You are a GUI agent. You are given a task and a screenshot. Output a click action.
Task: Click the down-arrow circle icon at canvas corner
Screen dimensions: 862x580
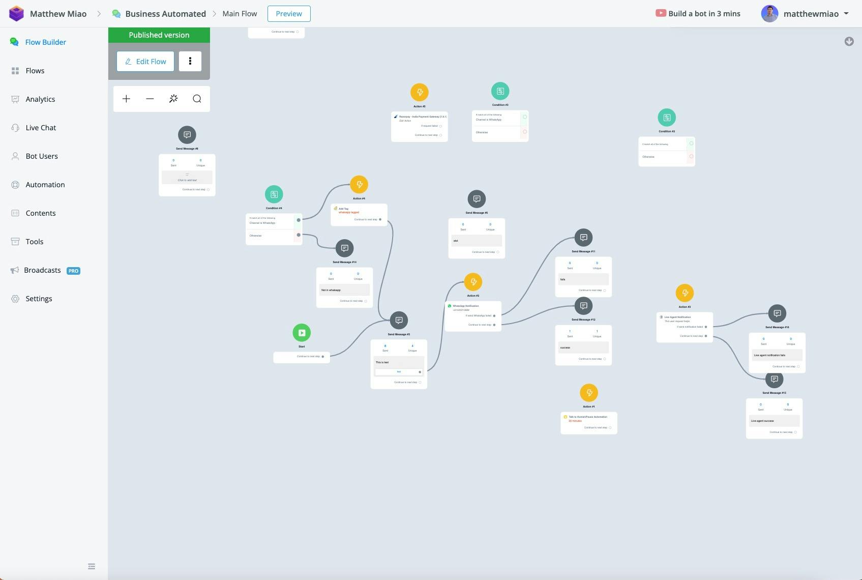pos(849,42)
